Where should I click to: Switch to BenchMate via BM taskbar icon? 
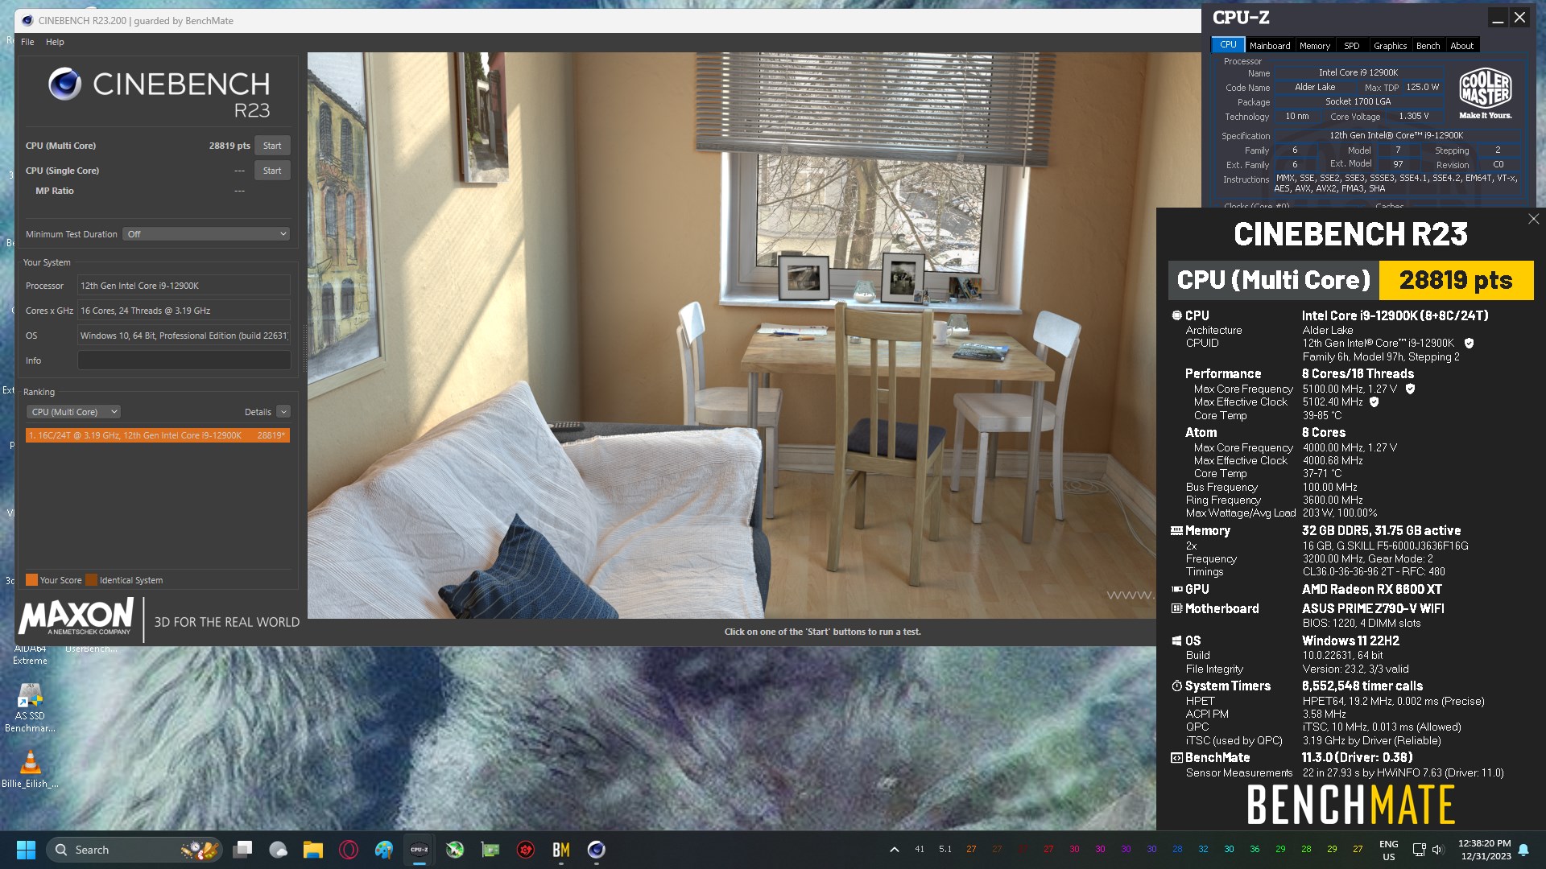pyautogui.click(x=561, y=850)
